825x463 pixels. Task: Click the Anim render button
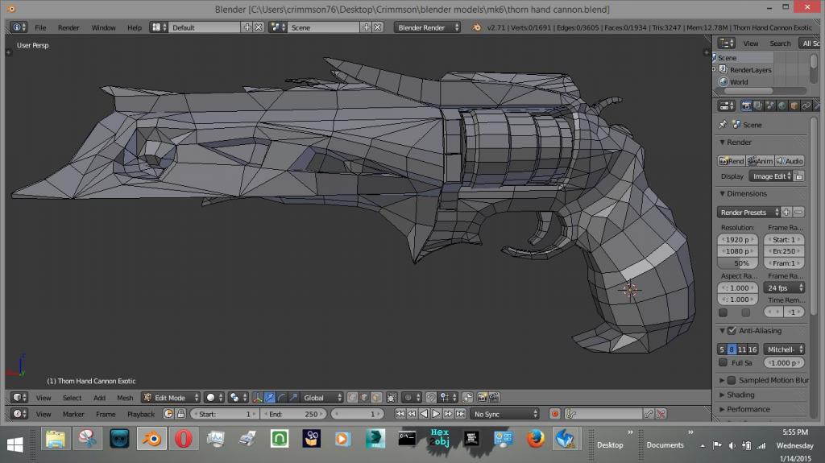pyautogui.click(x=760, y=161)
